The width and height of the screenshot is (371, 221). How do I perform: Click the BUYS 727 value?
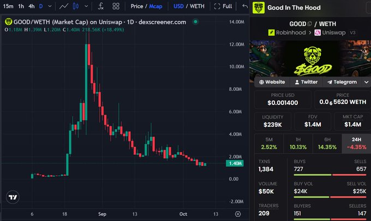[298, 169]
